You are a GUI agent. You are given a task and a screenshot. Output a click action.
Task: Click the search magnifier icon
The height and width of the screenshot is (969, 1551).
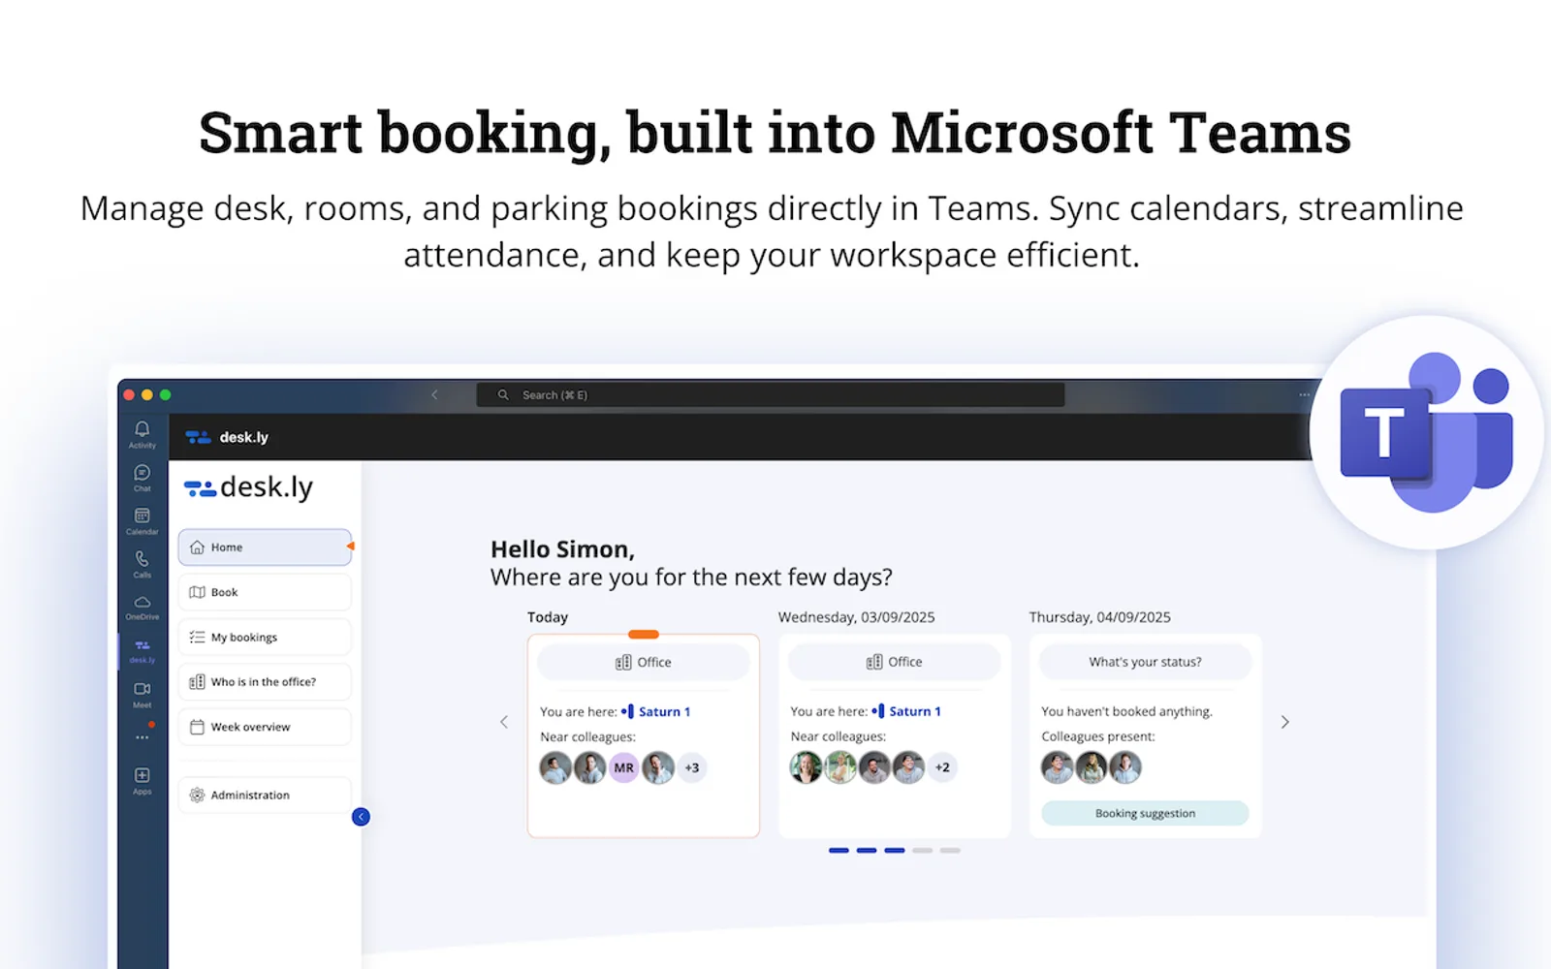(503, 394)
